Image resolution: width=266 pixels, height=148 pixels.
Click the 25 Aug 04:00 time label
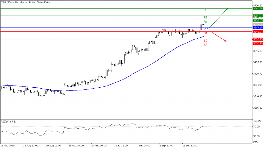tap(76, 146)
